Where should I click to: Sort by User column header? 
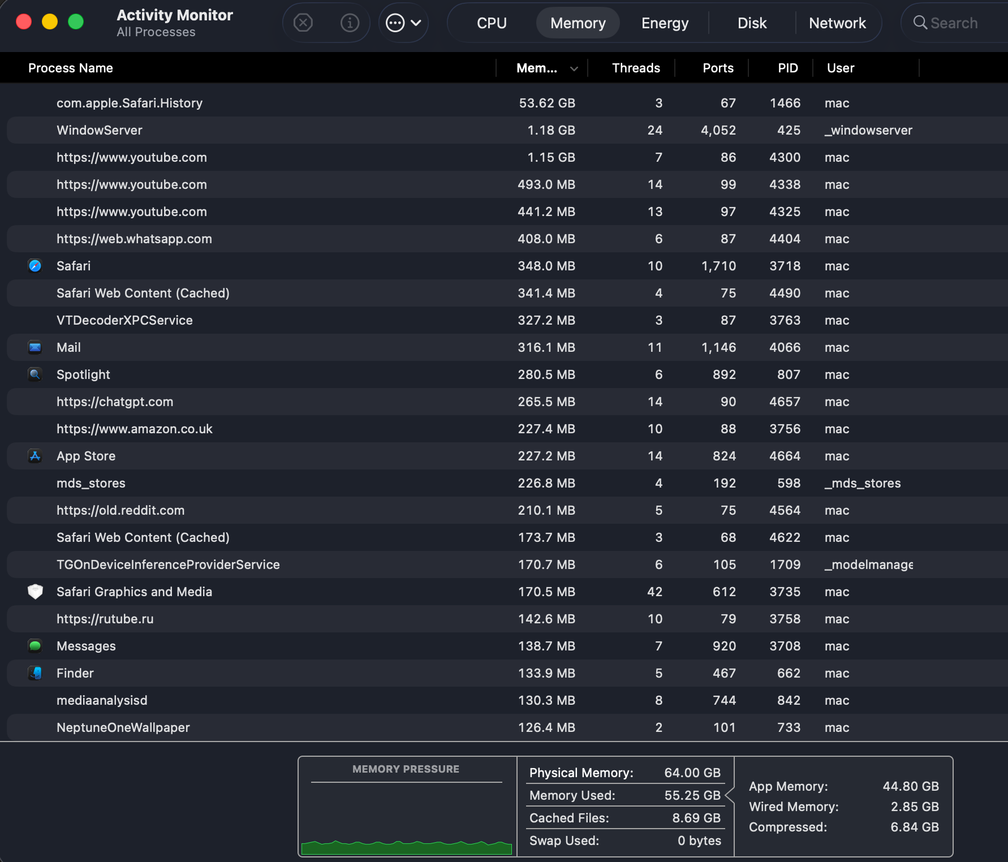(x=841, y=68)
